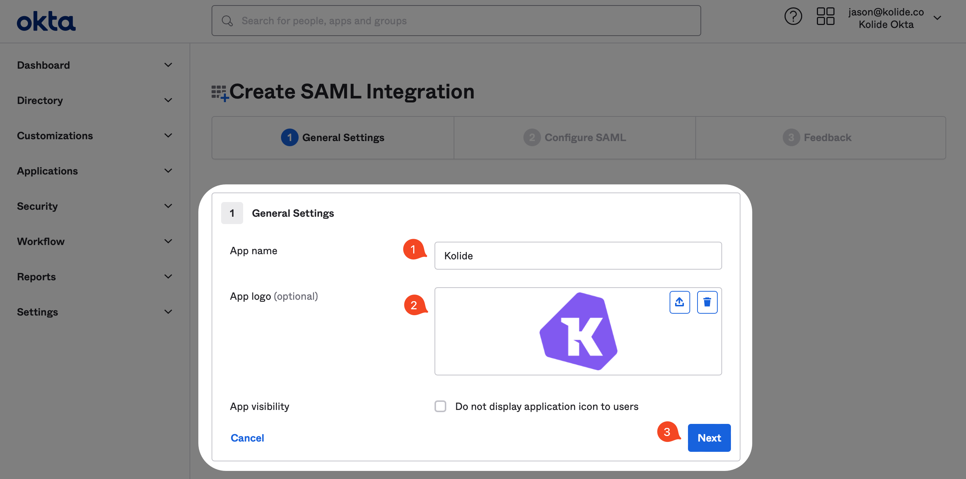Image resolution: width=966 pixels, height=479 pixels.
Task: Click the delete logo trash icon
Action: (707, 302)
